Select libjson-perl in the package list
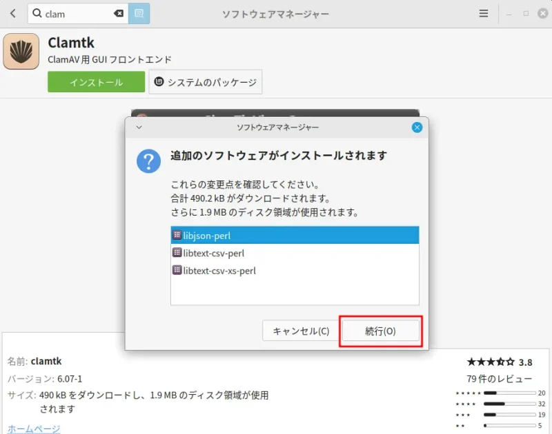 coord(295,236)
